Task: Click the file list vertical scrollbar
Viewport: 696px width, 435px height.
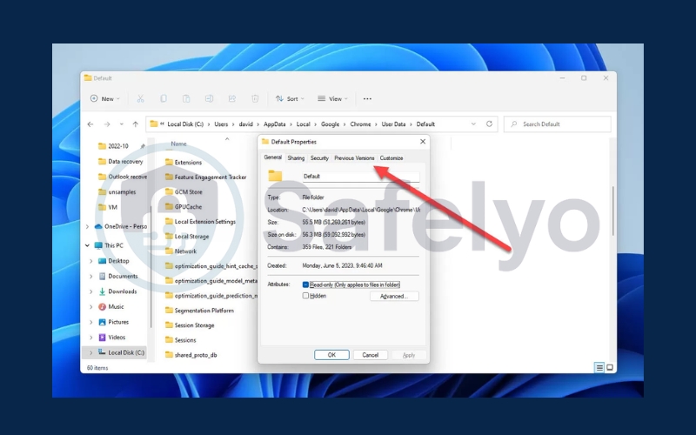Action: [x=613, y=211]
